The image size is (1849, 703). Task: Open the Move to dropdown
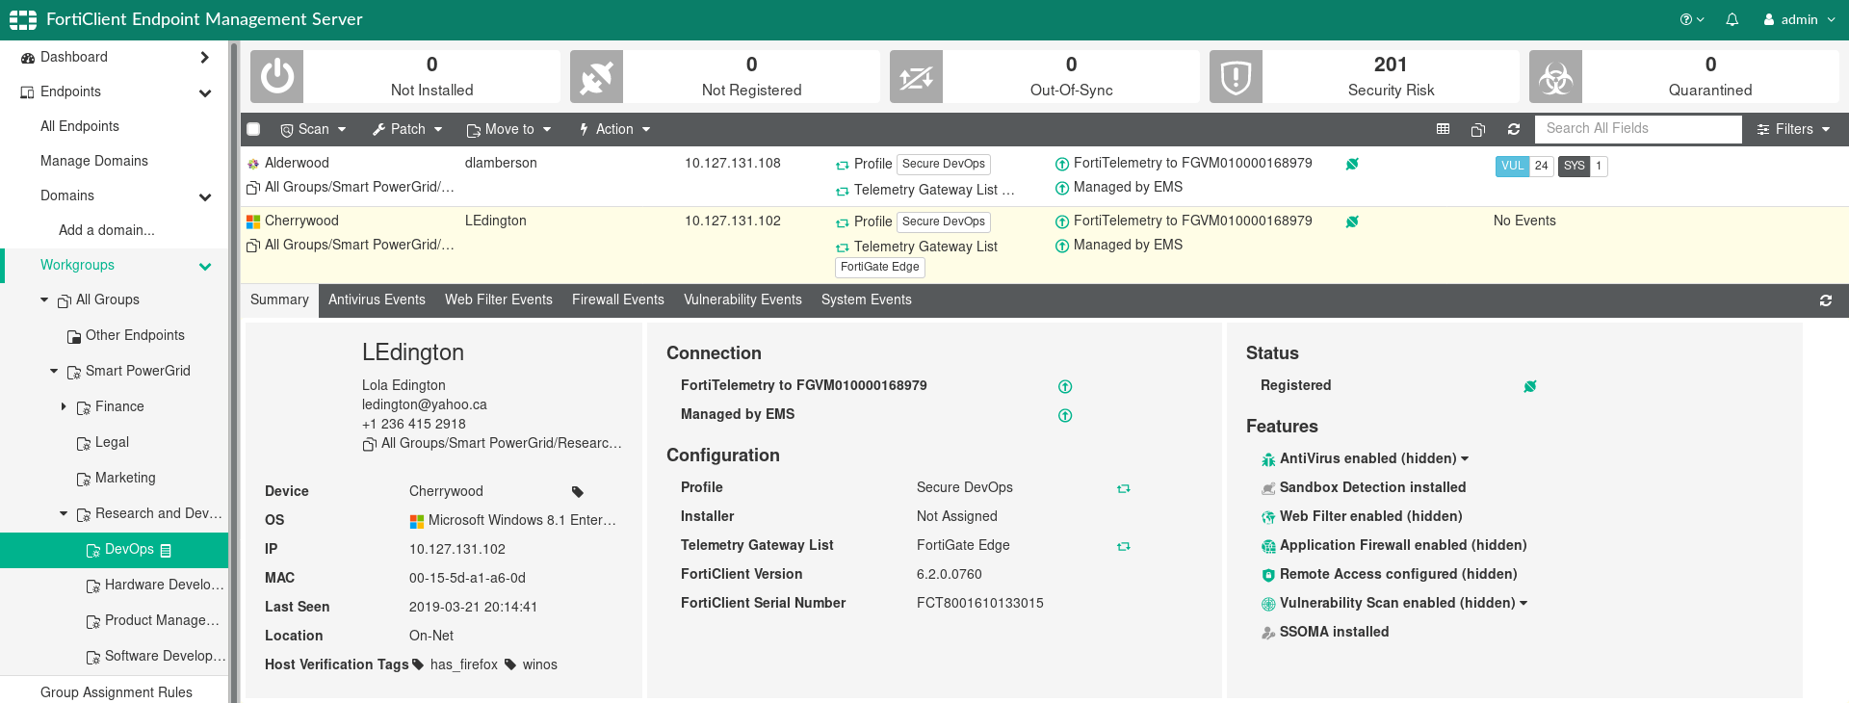[x=508, y=129]
